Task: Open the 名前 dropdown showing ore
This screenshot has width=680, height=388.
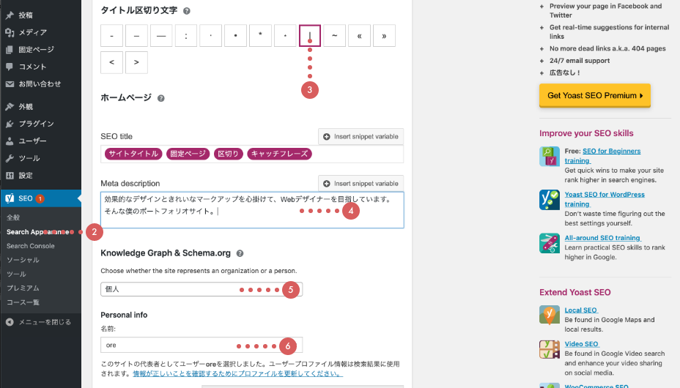Action: click(201, 345)
